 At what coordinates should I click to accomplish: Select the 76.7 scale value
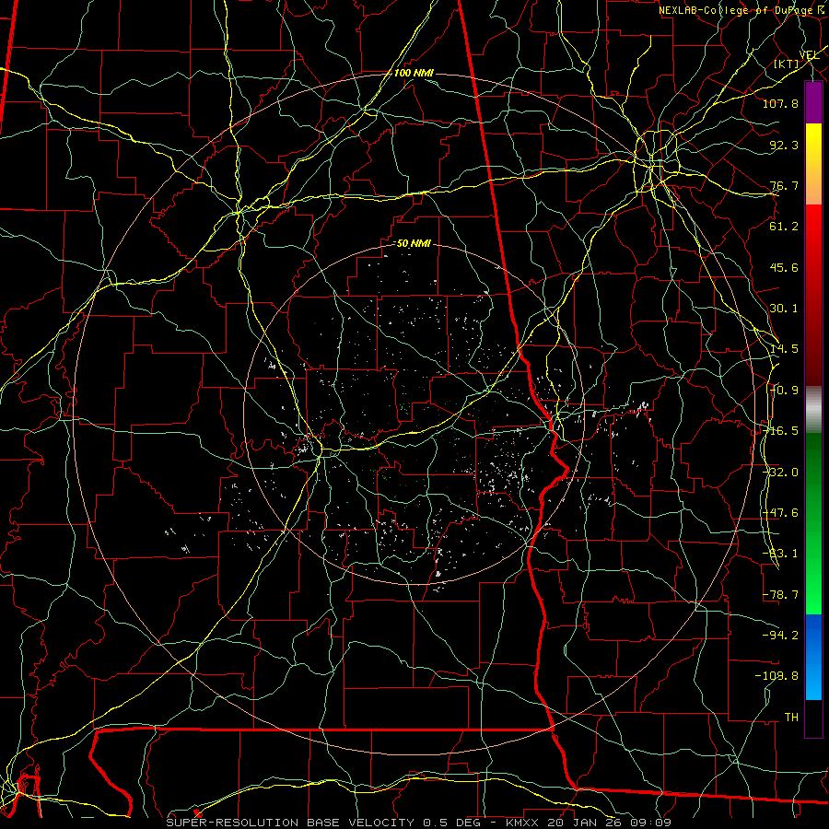point(784,185)
